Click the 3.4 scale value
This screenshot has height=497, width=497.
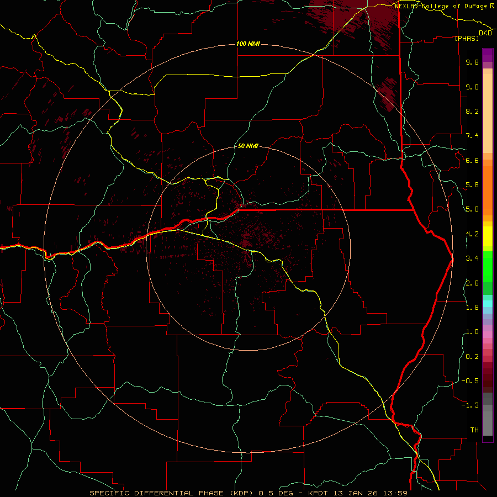pos(472,258)
